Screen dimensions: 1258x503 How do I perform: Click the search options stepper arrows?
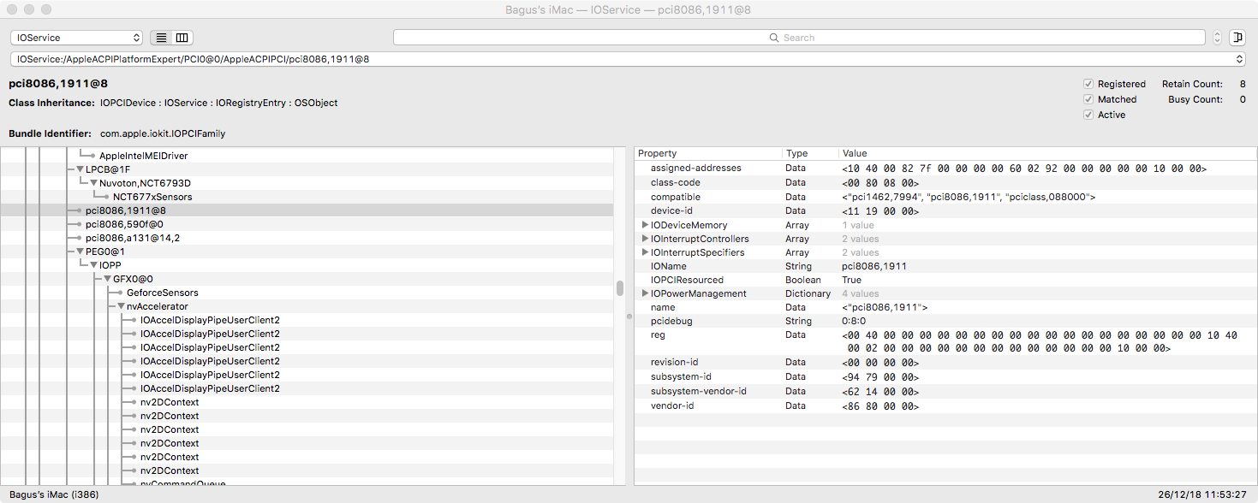click(1217, 38)
